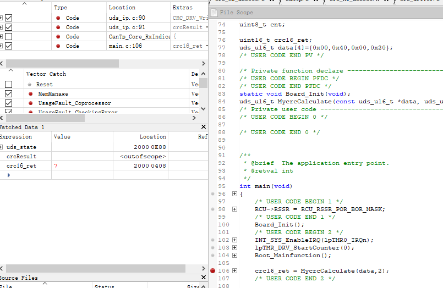Click right arrow of Watched Data horizontal scrollbar
The width and height of the screenshot is (443, 288).
tap(204, 268)
